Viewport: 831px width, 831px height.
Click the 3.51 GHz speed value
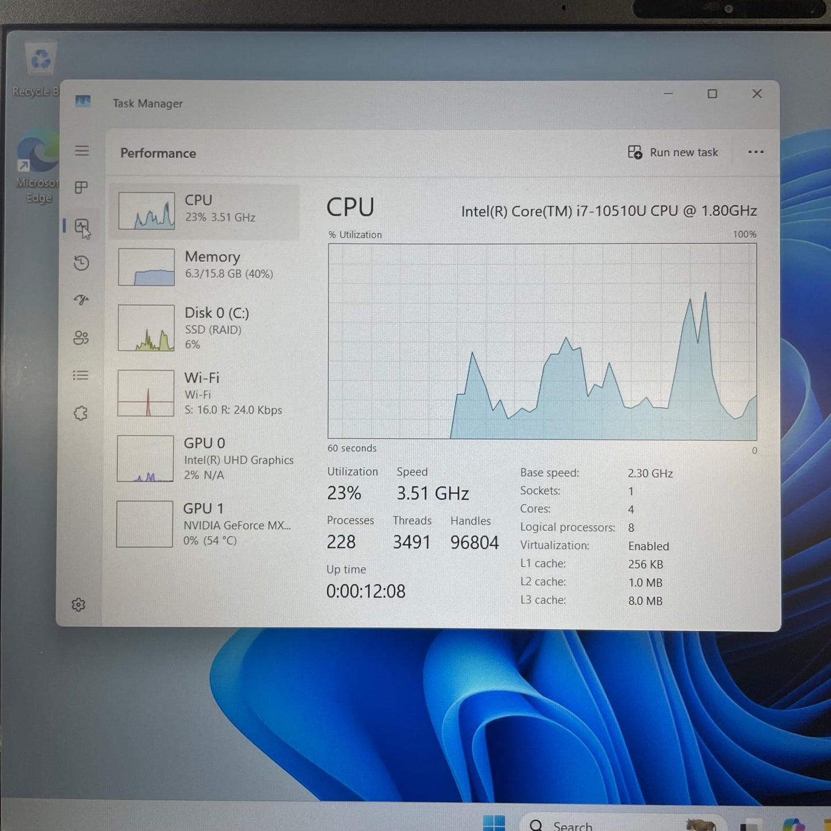[x=432, y=493]
